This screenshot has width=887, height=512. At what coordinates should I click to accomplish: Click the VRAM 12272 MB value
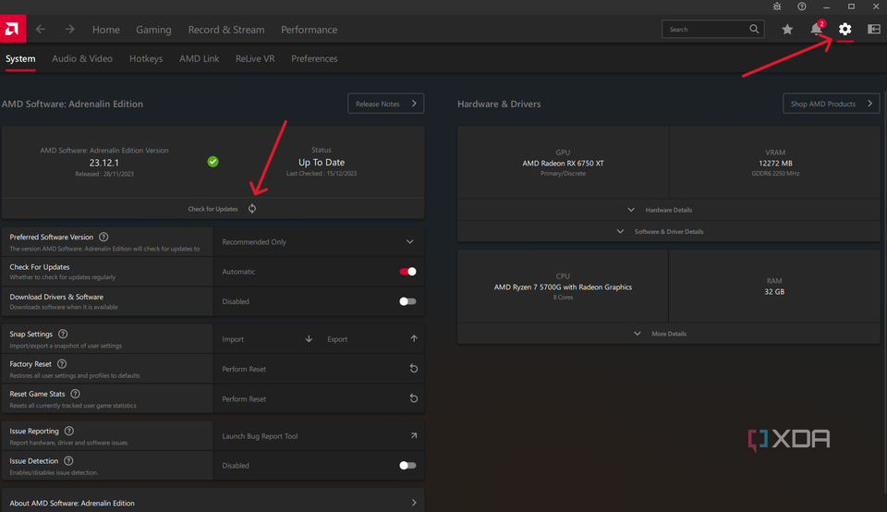point(775,163)
